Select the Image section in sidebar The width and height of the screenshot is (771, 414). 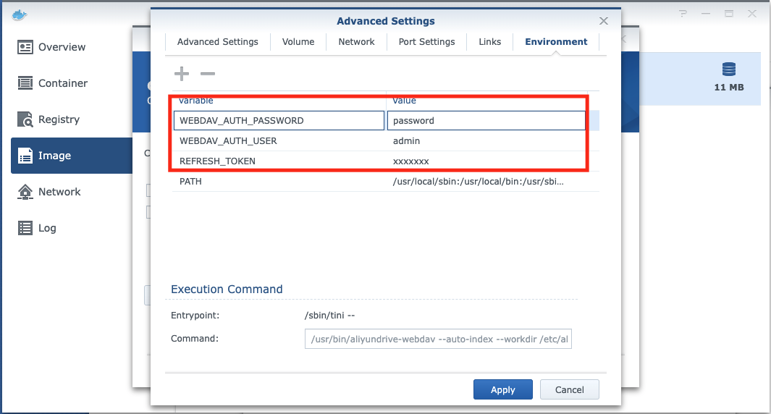[x=71, y=156]
